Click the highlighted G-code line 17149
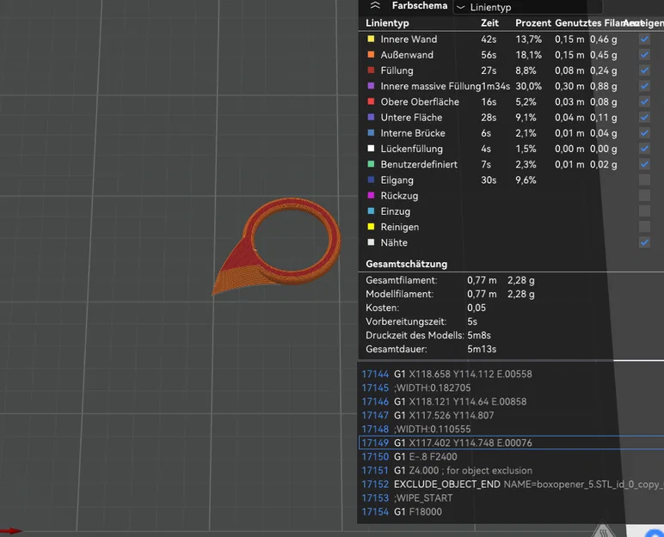The image size is (664, 537). point(512,442)
